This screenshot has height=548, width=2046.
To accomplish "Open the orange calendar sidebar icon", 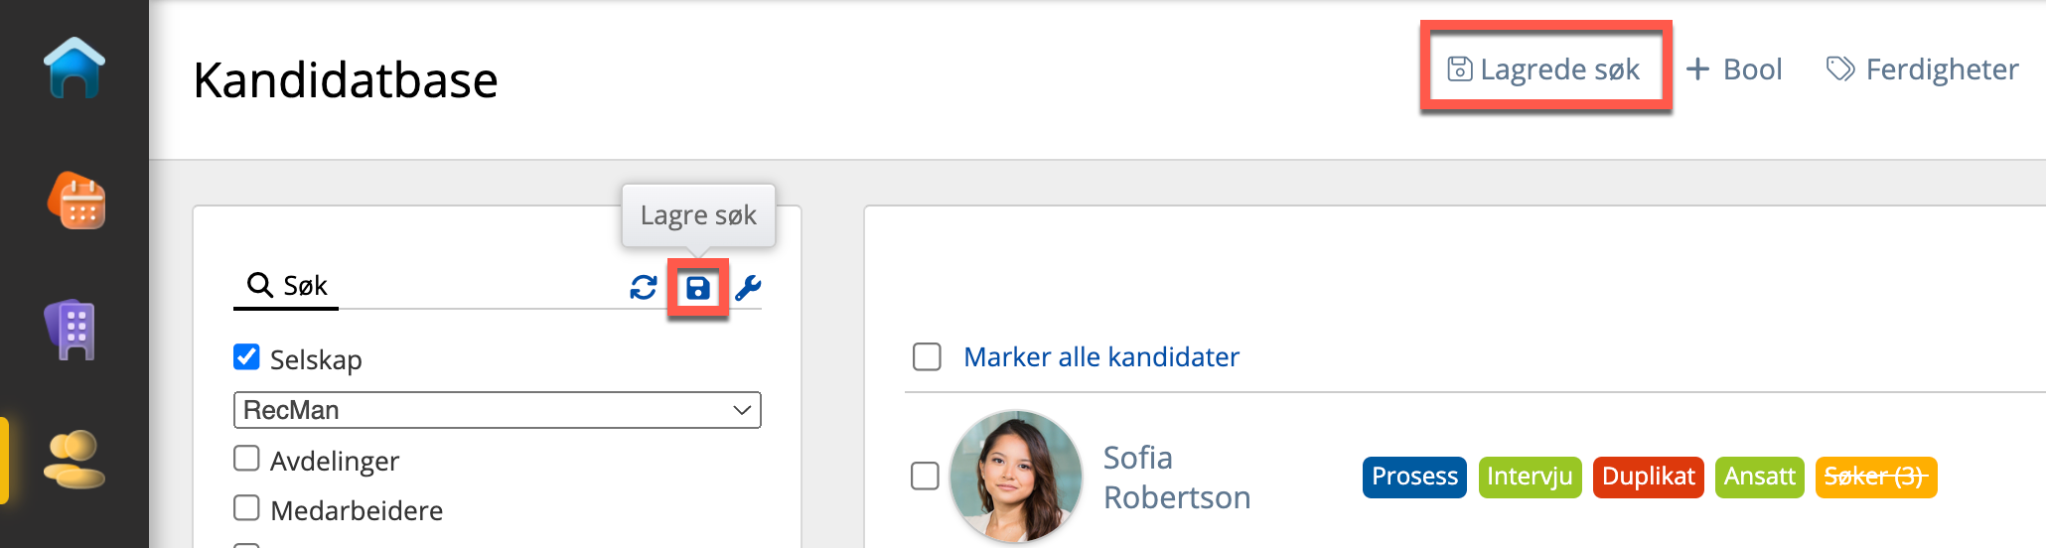I will click(x=76, y=201).
